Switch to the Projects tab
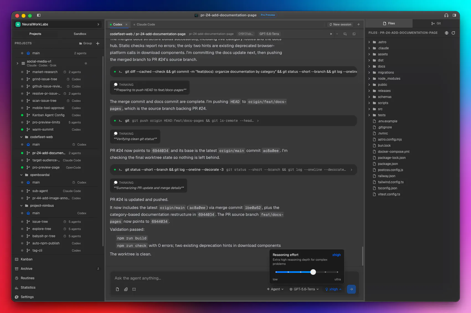Image resolution: width=471 pixels, height=313 pixels. coord(35,34)
